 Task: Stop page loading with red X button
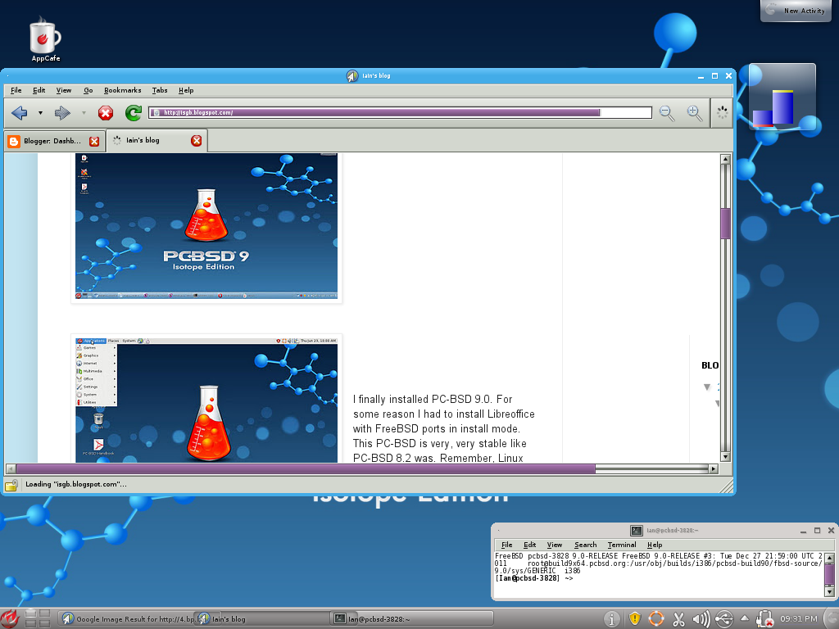(x=106, y=113)
